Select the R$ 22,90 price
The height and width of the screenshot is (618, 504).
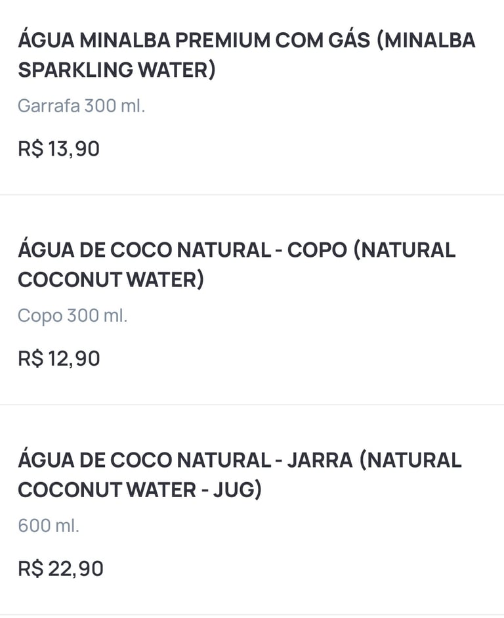click(60, 569)
